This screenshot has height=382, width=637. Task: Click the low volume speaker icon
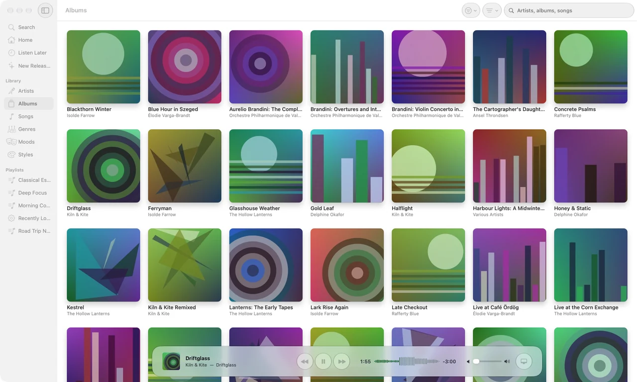tap(468, 362)
